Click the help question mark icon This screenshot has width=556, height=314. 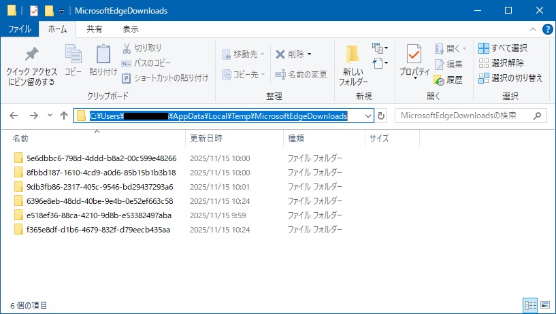547,29
